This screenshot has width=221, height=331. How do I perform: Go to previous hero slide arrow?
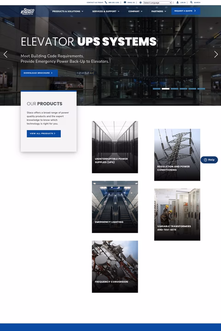tap(6, 54)
